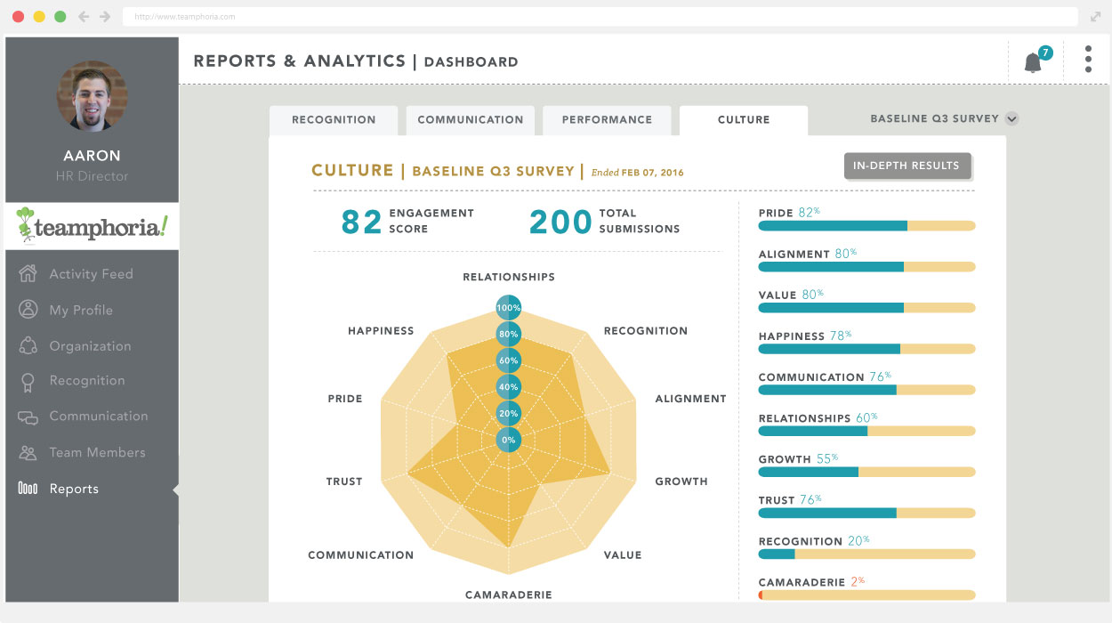
Task: Click the notification bell icon
Action: pos(1033,62)
